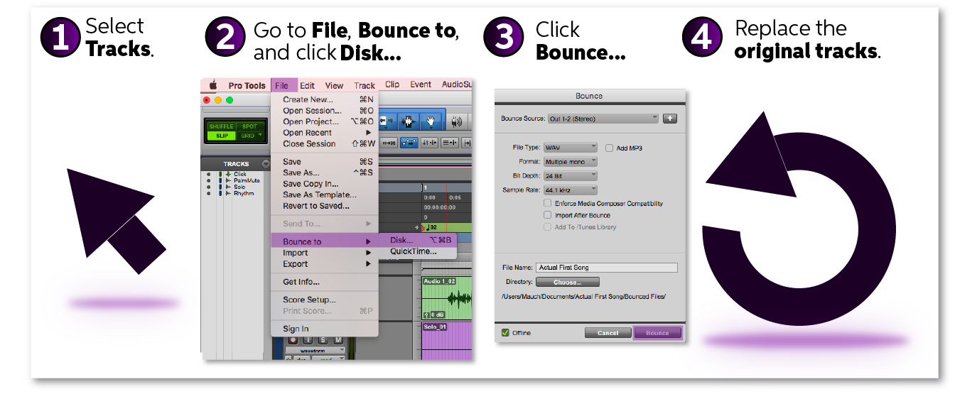This screenshot has height=416, width=977.
Task: Open the GRID mode dropdown
Action: [x=250, y=136]
